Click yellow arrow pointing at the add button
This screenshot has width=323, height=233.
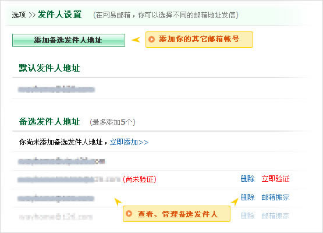tap(136, 40)
